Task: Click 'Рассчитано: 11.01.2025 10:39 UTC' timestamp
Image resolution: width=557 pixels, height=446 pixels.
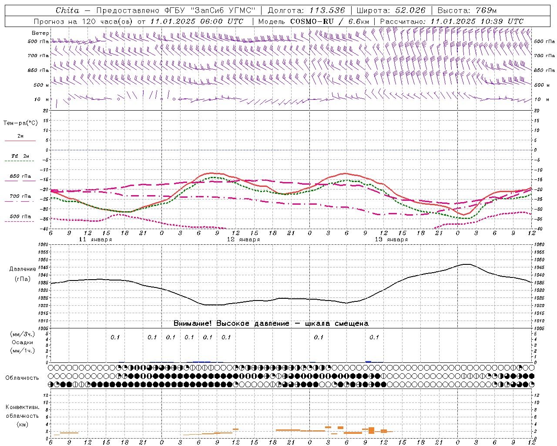Action: tap(452, 21)
